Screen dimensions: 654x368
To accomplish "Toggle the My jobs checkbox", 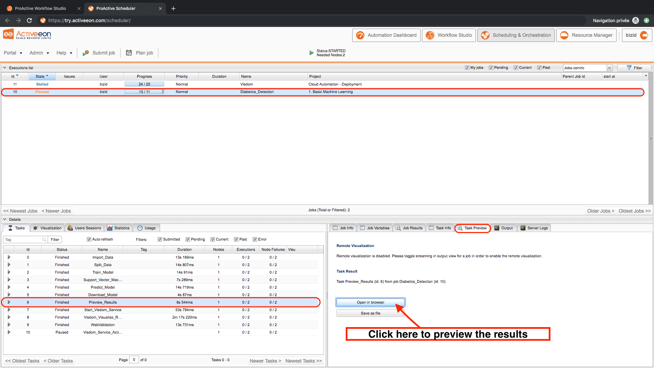I will [x=467, y=67].
